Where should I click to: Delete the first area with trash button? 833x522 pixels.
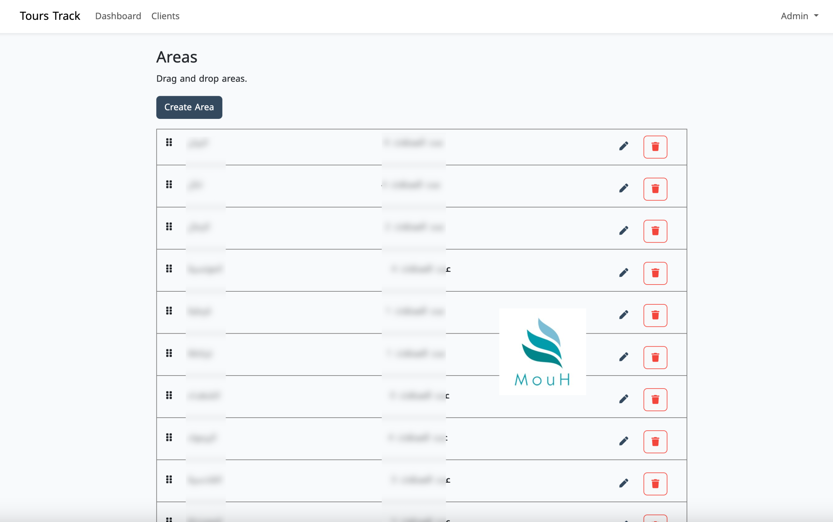click(x=655, y=147)
